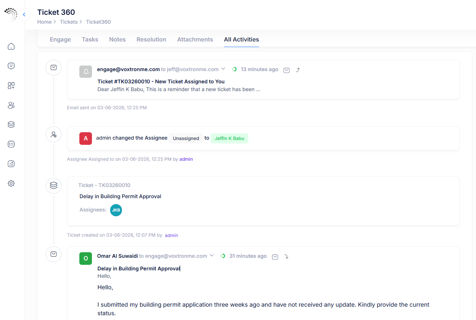Image resolution: width=476 pixels, height=320 pixels.
Task: Click sender name Omar Al Suwaidi
Action: click(118, 256)
